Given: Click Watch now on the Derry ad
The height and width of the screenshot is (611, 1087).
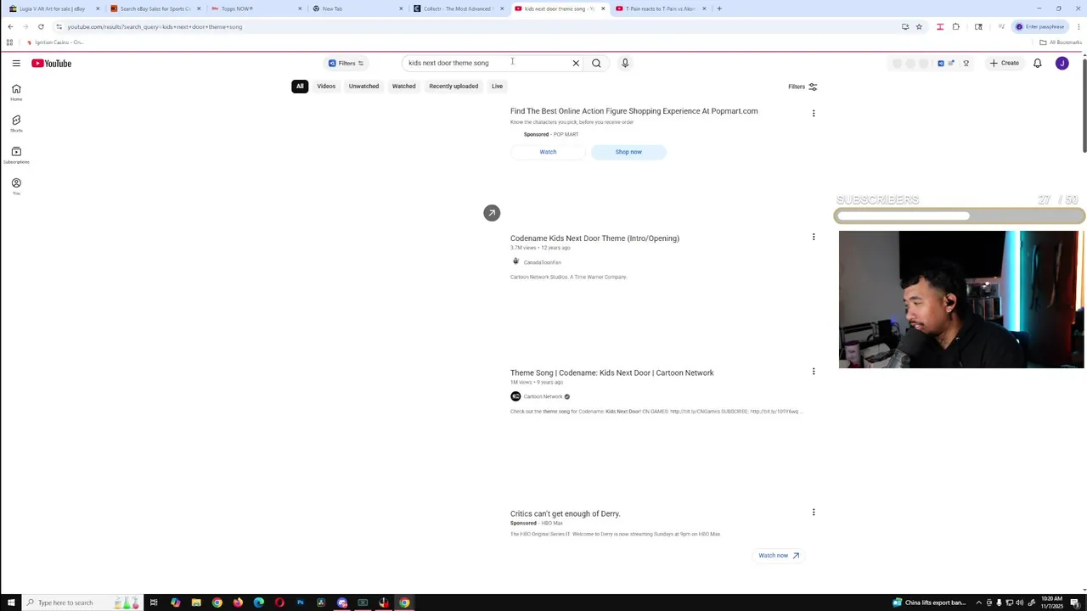Looking at the screenshot, I should 779,555.
